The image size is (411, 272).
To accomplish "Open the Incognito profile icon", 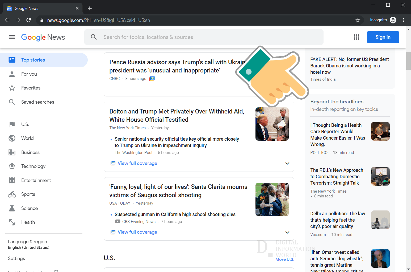I will click(x=393, y=20).
